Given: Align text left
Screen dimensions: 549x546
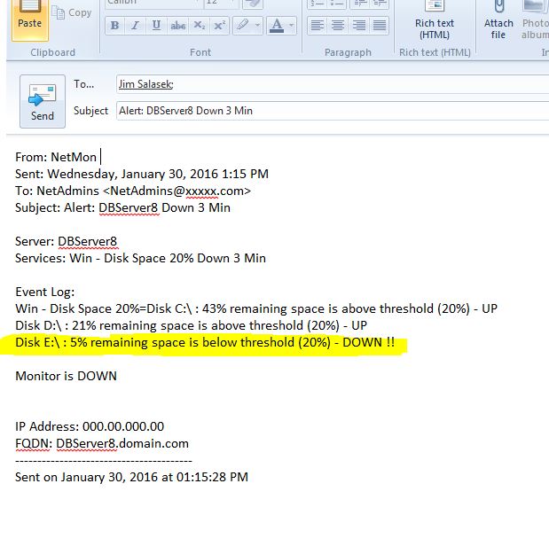Looking at the screenshot, I should pyautogui.click(x=316, y=26).
